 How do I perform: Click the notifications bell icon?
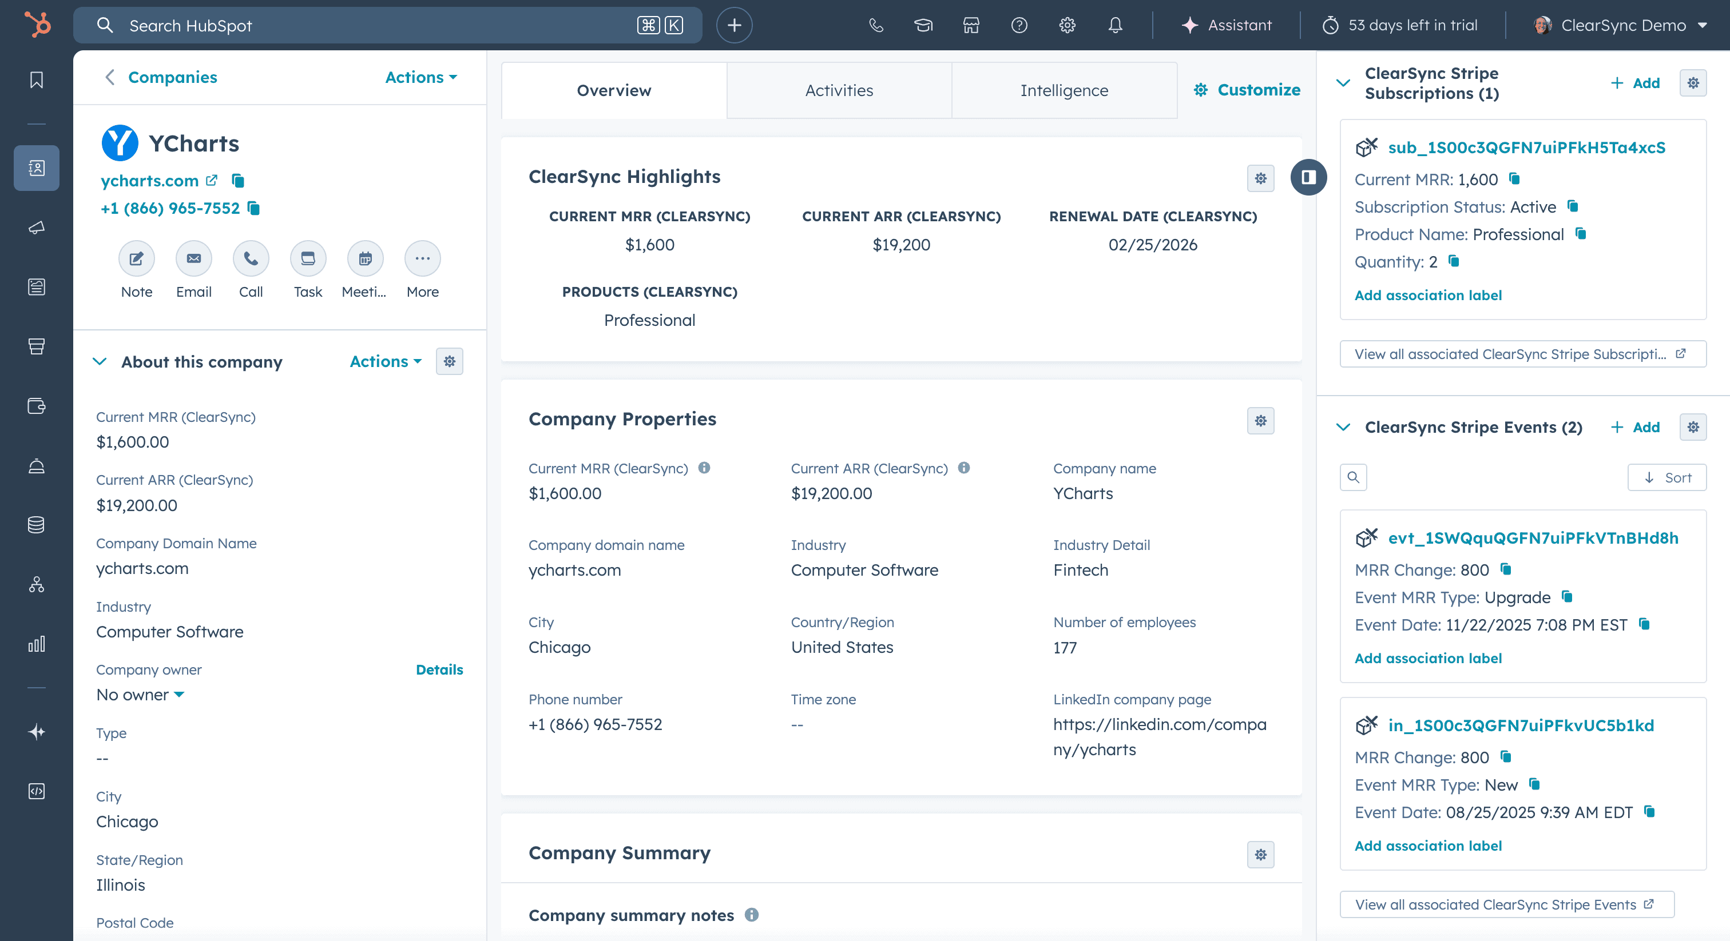[x=1115, y=26]
